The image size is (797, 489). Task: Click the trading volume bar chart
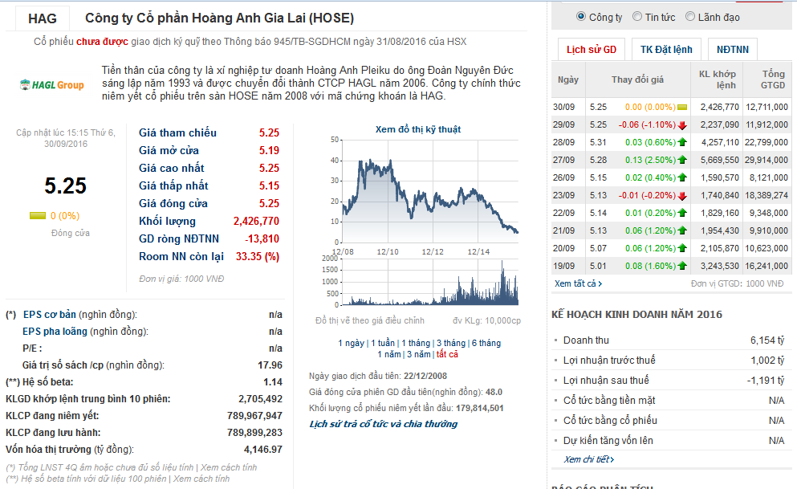[x=431, y=282]
